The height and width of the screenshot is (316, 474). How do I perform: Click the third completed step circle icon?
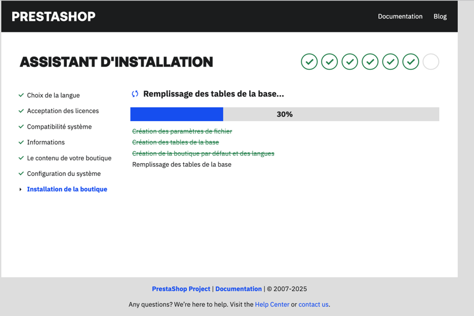pyautogui.click(x=350, y=62)
